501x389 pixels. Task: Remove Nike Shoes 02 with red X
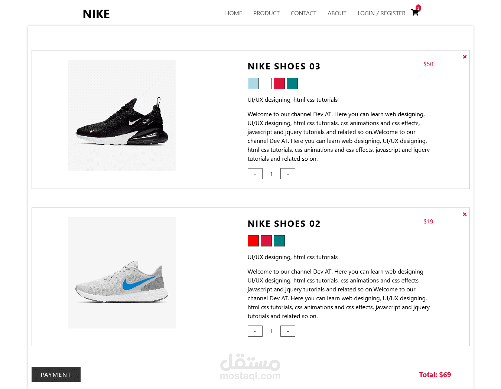click(x=465, y=214)
